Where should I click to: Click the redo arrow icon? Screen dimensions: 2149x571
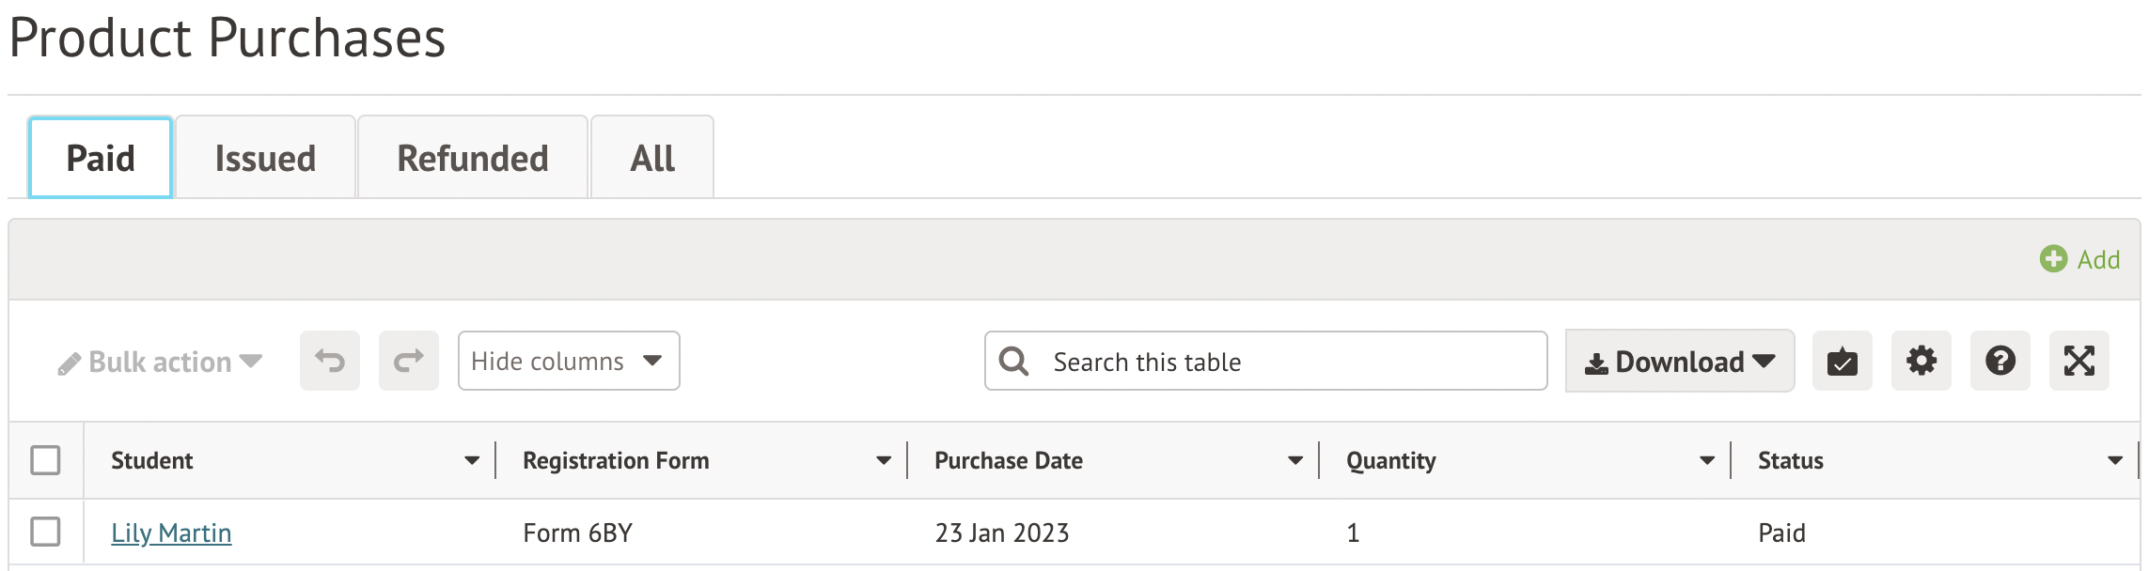409,361
